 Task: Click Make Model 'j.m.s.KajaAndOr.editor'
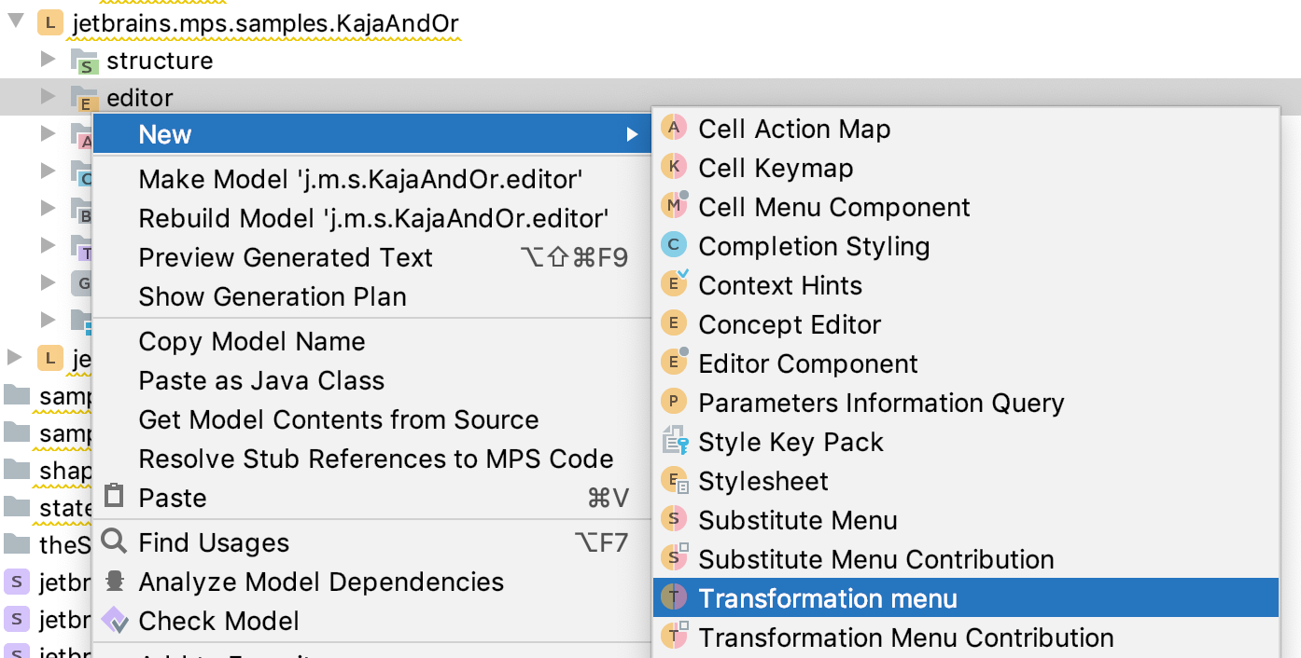pos(360,179)
